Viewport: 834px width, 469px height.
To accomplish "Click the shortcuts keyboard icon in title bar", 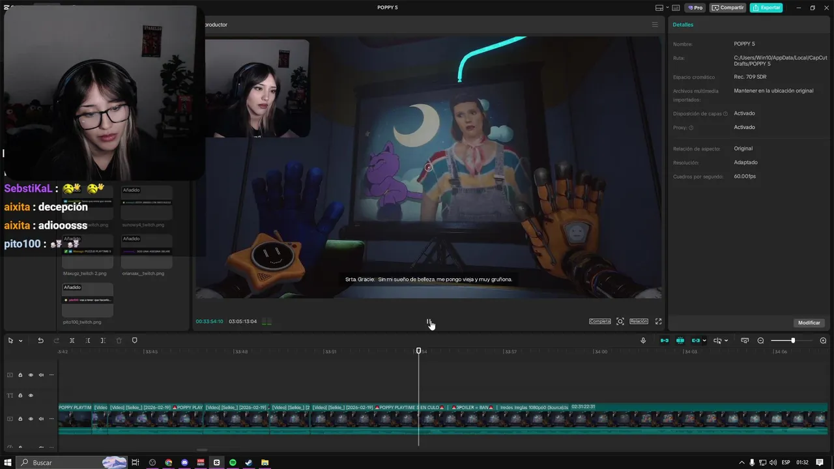I will (x=676, y=8).
